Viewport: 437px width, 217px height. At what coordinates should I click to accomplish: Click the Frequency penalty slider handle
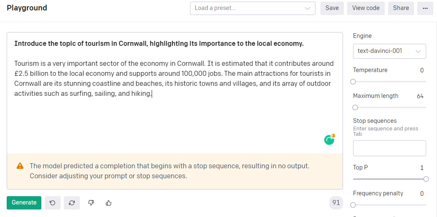(353, 205)
